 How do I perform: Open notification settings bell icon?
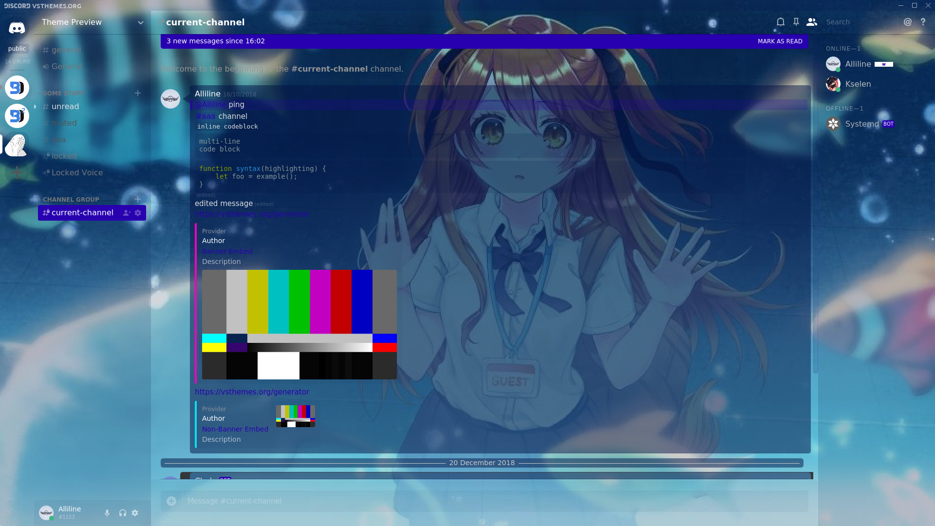[781, 22]
